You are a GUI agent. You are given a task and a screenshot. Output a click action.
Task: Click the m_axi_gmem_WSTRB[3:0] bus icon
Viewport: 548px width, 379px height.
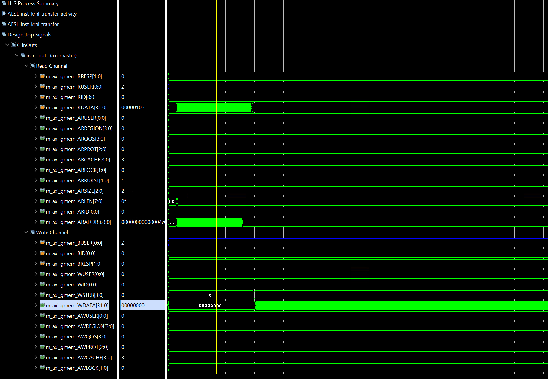42,295
